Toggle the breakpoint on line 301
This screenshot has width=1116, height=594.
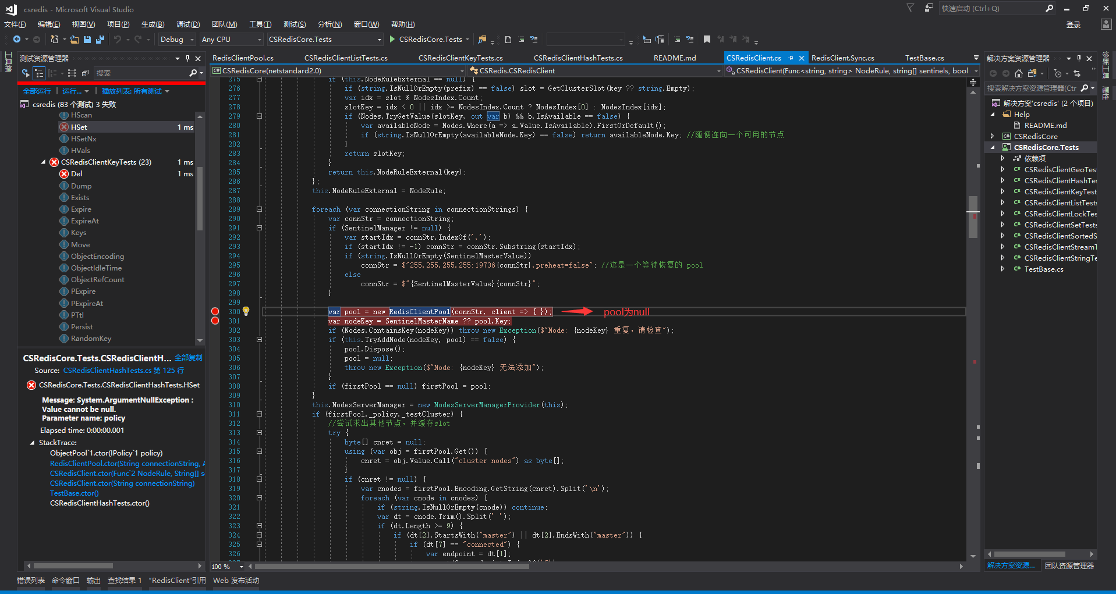pyautogui.click(x=215, y=321)
